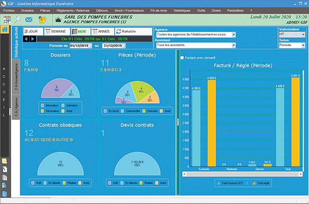This screenshot has width=309, height=204.
Task: Click the previous period left arrow
Action: [x=26, y=39]
